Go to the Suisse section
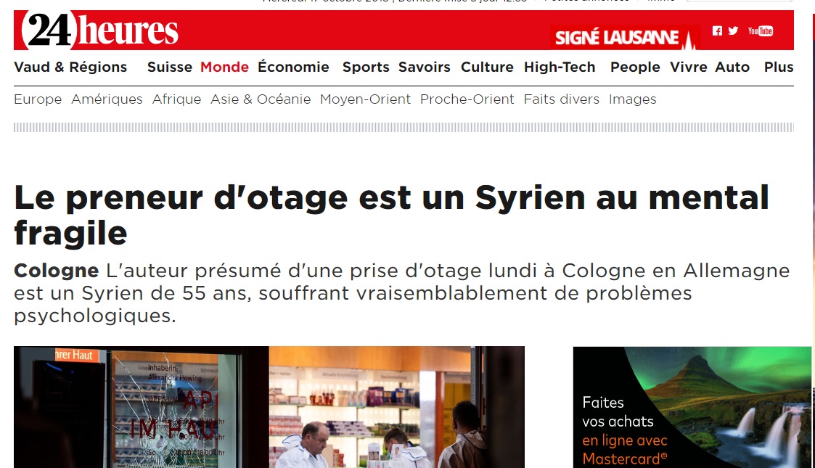Image resolution: width=815 pixels, height=468 pixels. click(x=169, y=67)
